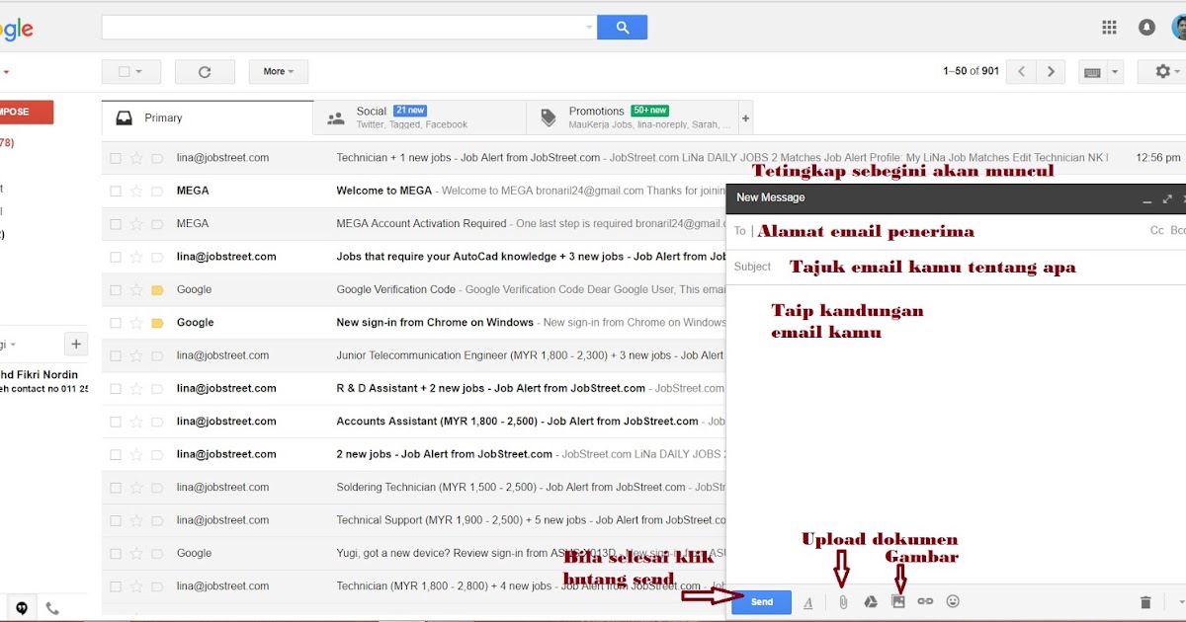This screenshot has height=622, width=1186.
Task: Select the first lina@jobstreet.com email checkbox
Action: [115, 157]
